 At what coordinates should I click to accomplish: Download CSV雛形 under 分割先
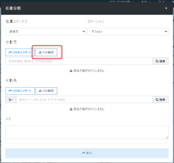46,91
